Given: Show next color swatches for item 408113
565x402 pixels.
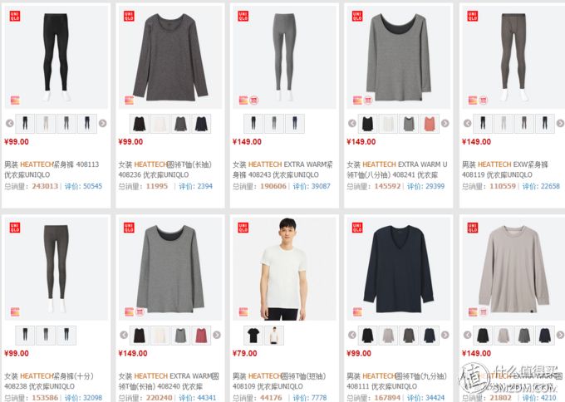Looking at the screenshot, I should coord(103,123).
